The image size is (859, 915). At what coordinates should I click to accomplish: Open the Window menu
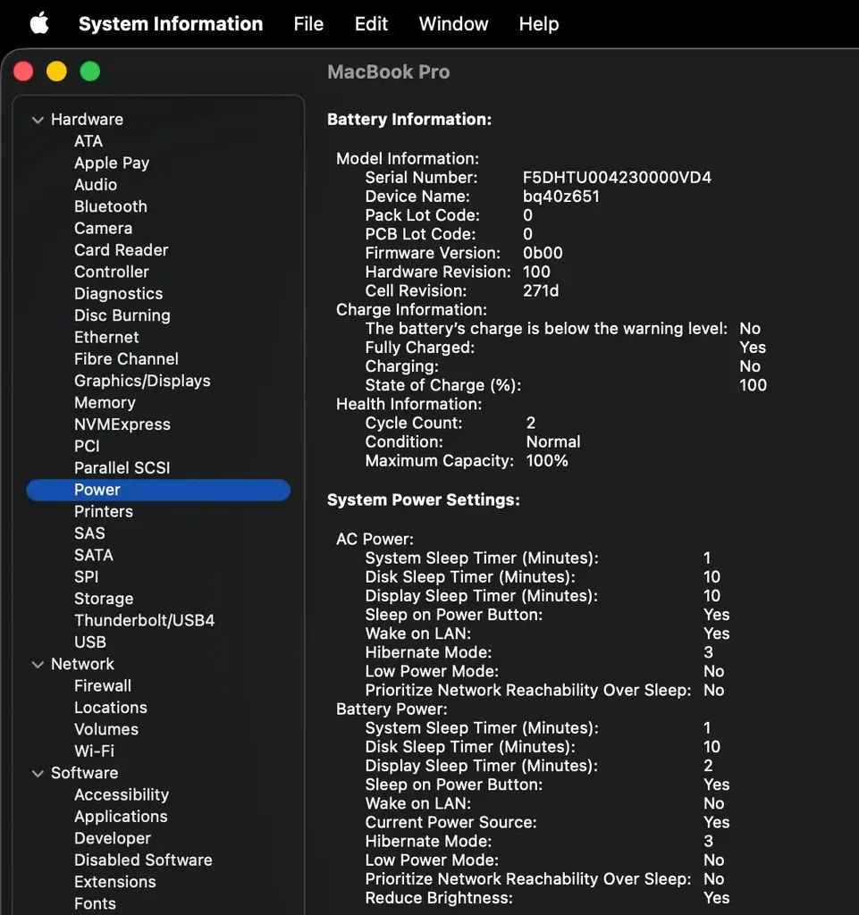453,24
